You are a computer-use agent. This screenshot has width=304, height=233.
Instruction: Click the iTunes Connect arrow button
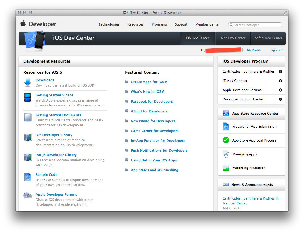[x=280, y=81]
